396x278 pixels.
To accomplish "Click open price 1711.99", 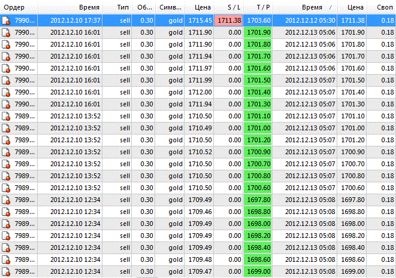I will click(x=200, y=80).
